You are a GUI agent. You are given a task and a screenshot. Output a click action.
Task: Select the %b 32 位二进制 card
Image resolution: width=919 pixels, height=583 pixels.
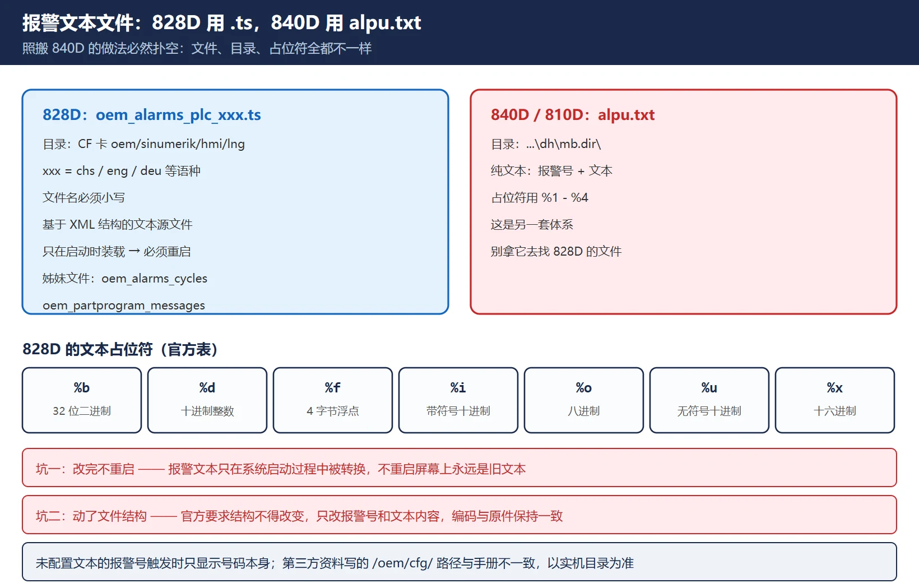tap(82, 400)
